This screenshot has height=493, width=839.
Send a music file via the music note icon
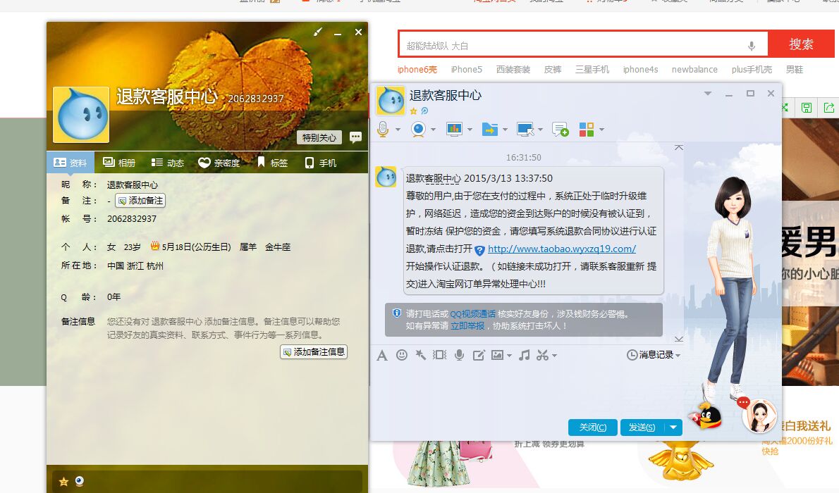[x=524, y=355]
